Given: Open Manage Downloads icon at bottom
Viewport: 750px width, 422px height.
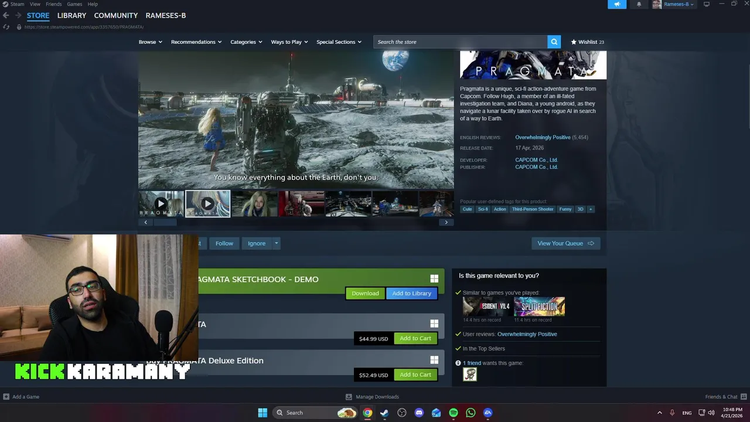Looking at the screenshot, I should (349, 397).
